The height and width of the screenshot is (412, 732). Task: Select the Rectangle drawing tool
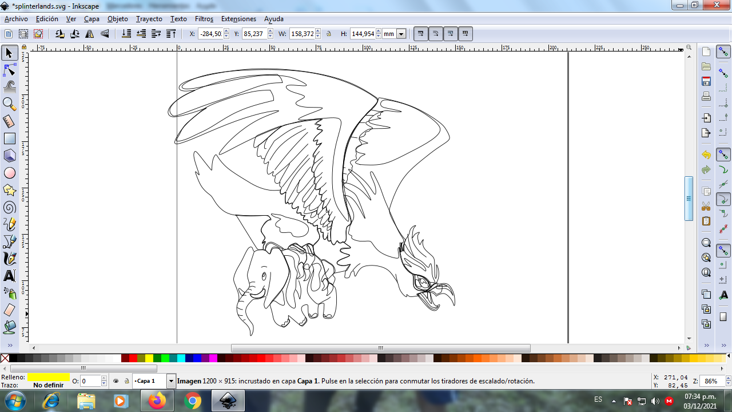9,138
